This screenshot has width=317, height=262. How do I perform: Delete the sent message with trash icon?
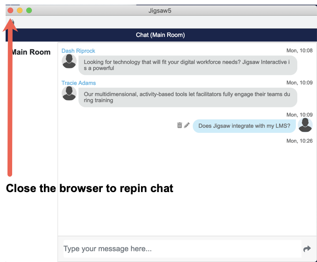coord(180,125)
